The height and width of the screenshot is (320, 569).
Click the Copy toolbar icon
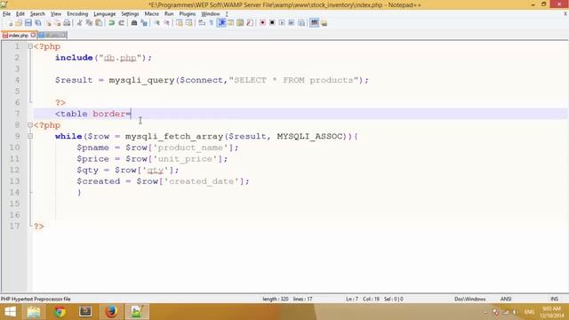coord(89,23)
